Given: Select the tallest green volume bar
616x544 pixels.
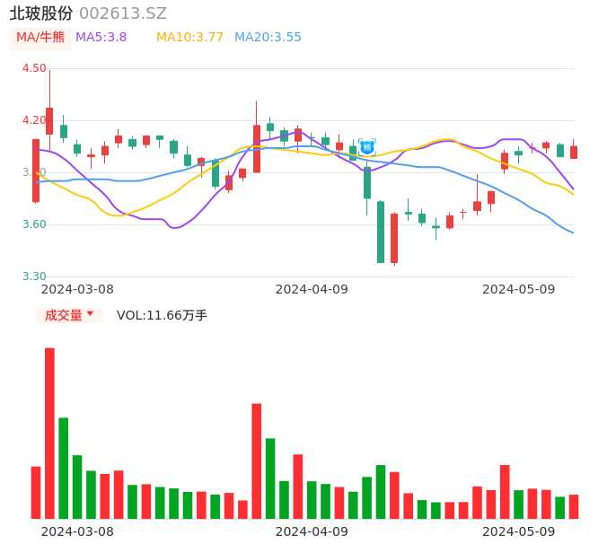Looking at the screenshot, I should pos(64,468).
